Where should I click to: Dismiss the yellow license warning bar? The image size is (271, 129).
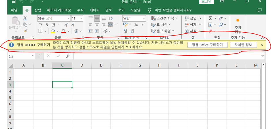[262, 45]
